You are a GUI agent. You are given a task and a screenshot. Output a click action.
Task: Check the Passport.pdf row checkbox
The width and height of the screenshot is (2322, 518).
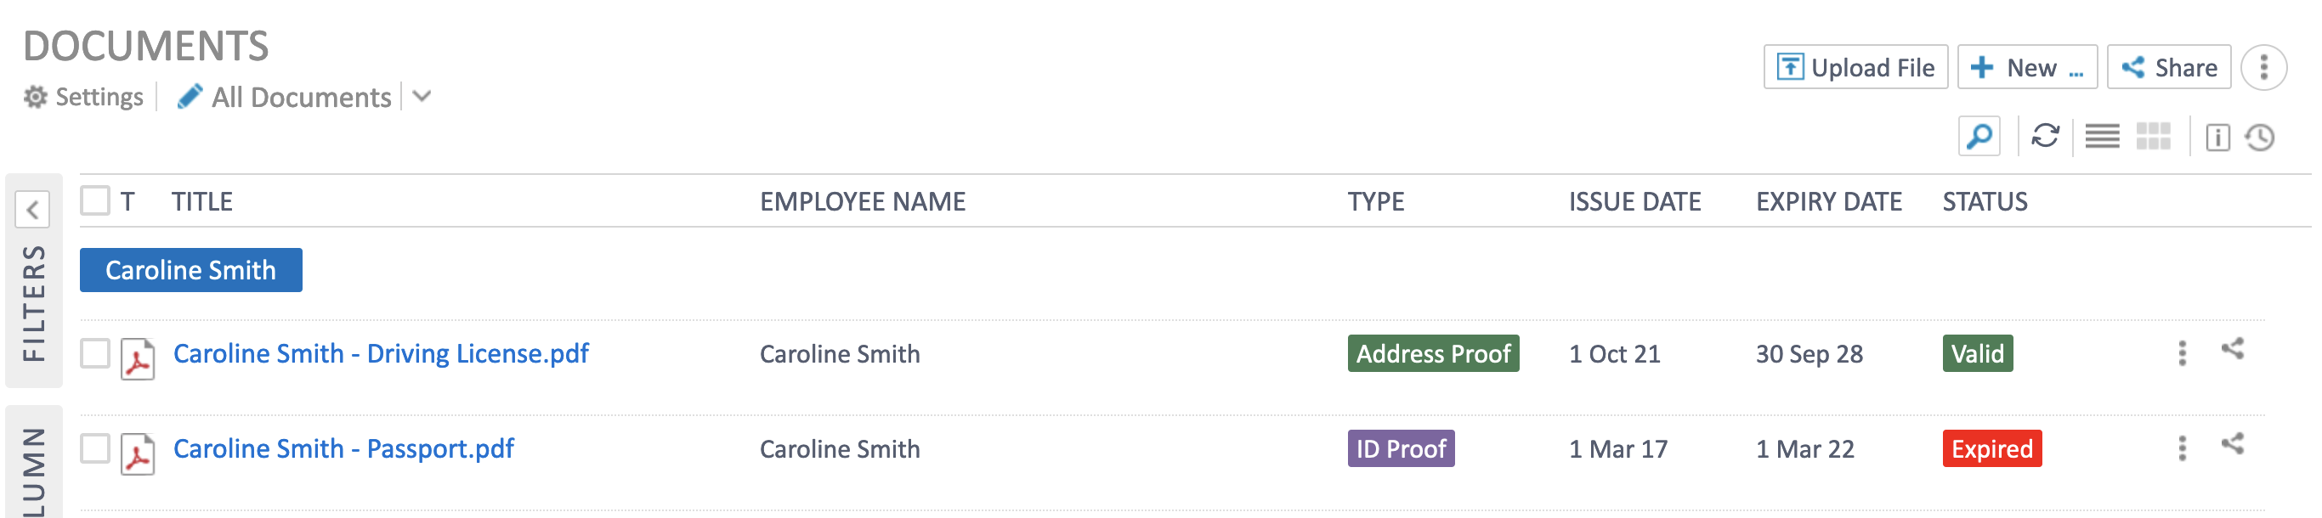click(x=94, y=448)
